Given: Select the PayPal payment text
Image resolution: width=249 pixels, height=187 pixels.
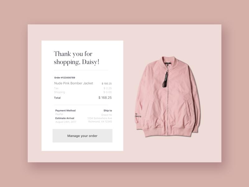Looking at the screenshot, I should point(59,114).
